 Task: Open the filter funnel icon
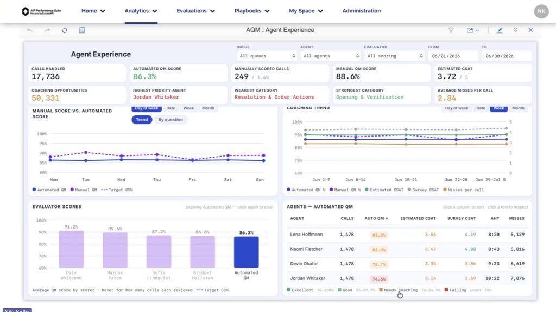451,30
